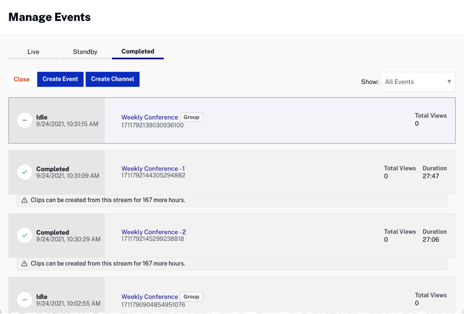
Task: Open the Weekly Conference -2 link
Action: pyautogui.click(x=154, y=232)
